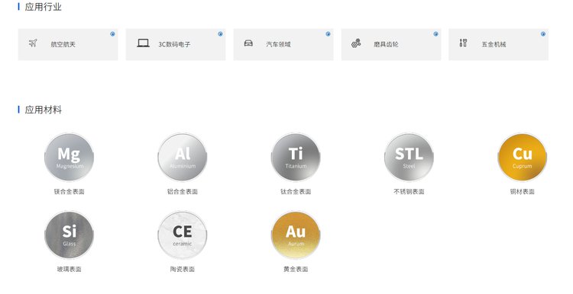573x294 pixels.
Task: Select the Au Aurum gold badge
Action: [x=296, y=235]
